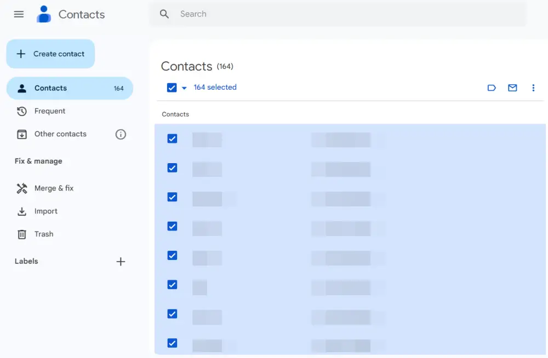Email the selected contacts

(x=512, y=88)
